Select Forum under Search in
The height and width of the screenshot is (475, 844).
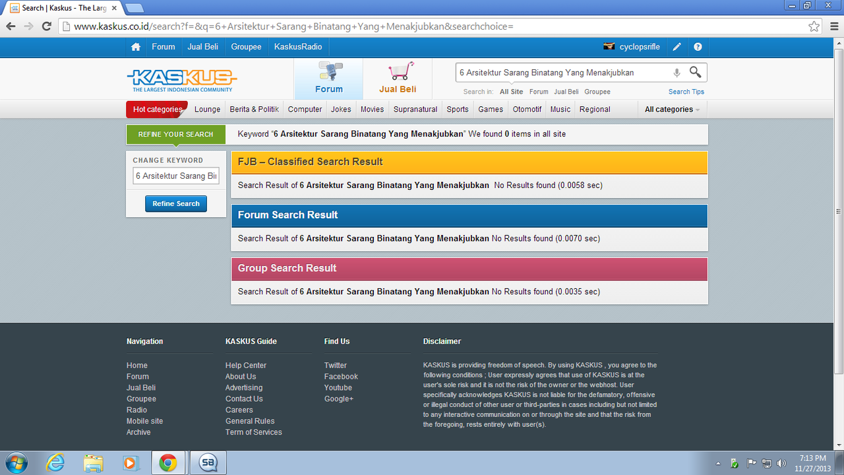coord(539,92)
